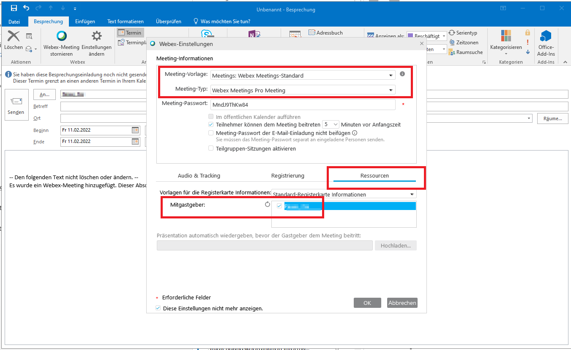Open the quick access toolbar customization arrow

(75, 9)
